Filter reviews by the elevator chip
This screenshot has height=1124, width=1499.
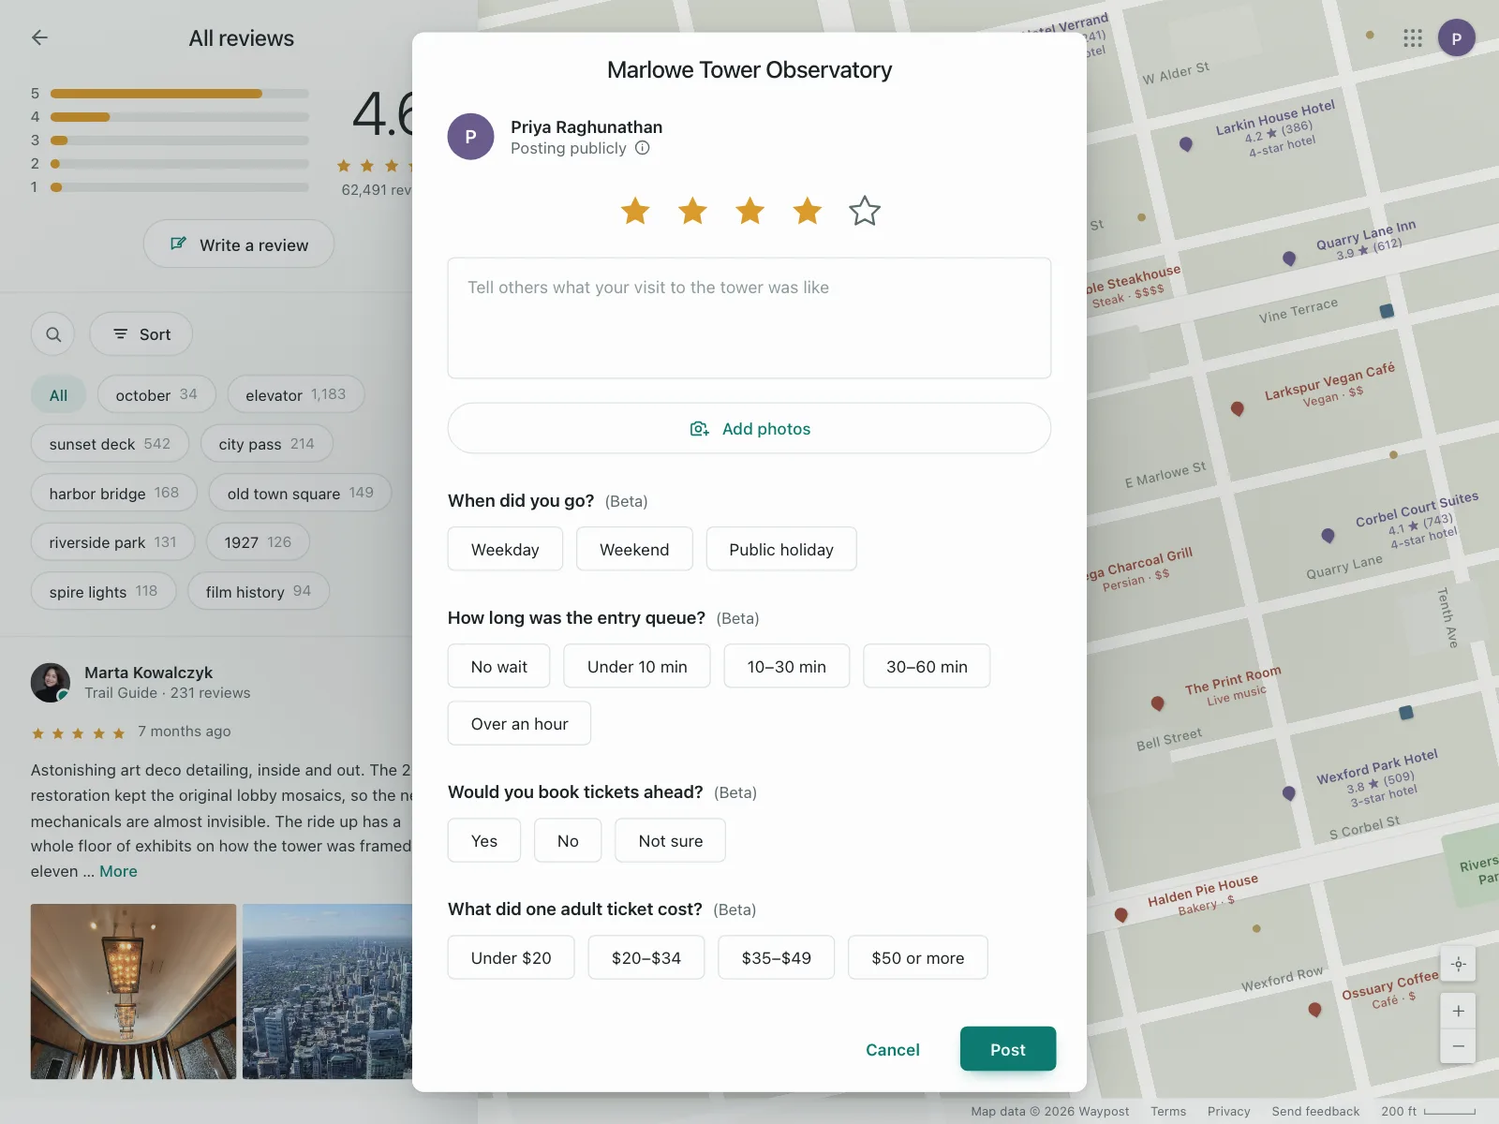point(296,395)
